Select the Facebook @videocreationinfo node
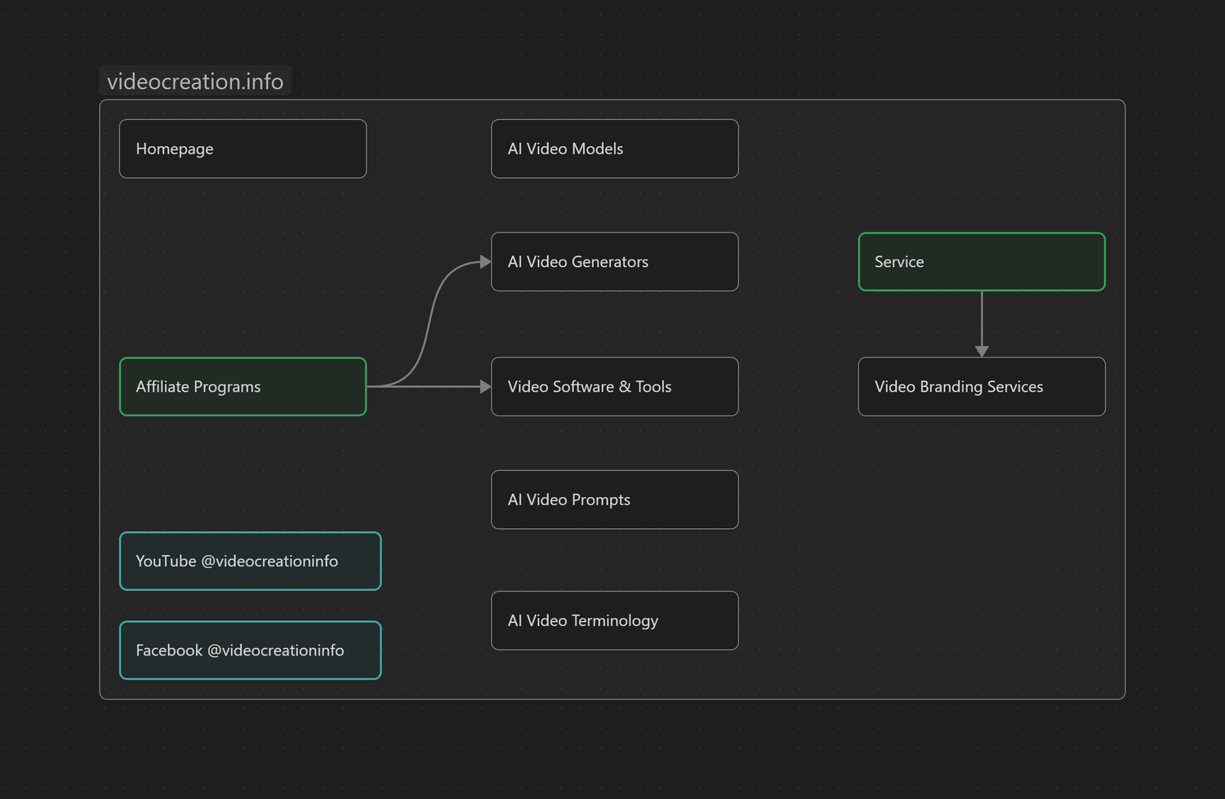The width and height of the screenshot is (1225, 799). point(250,650)
